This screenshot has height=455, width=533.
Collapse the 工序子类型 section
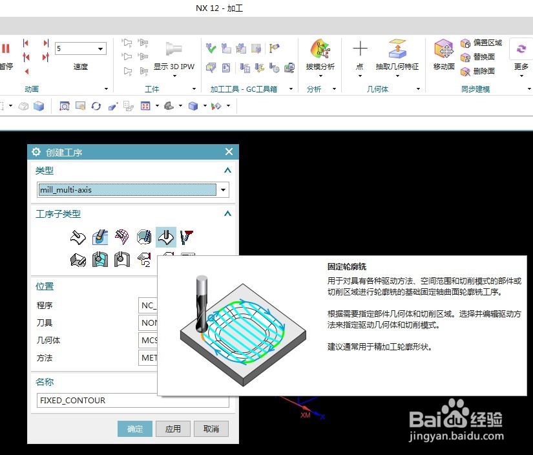coord(227,214)
